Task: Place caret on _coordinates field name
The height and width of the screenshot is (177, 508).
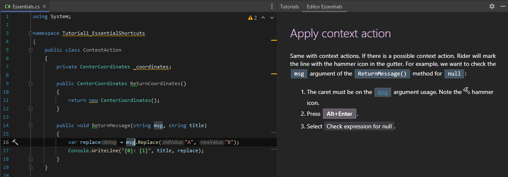Action: [x=151, y=67]
